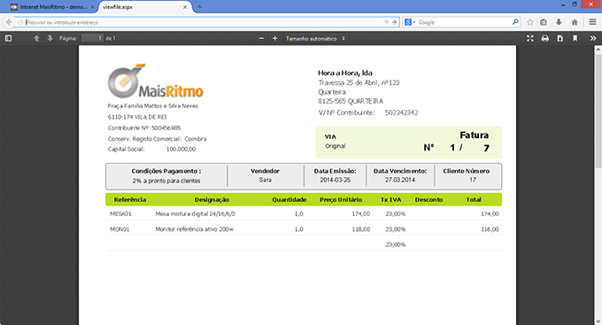Viewport: 602px width, 325px height.
Task: Go to next page arrow
Action: point(50,38)
